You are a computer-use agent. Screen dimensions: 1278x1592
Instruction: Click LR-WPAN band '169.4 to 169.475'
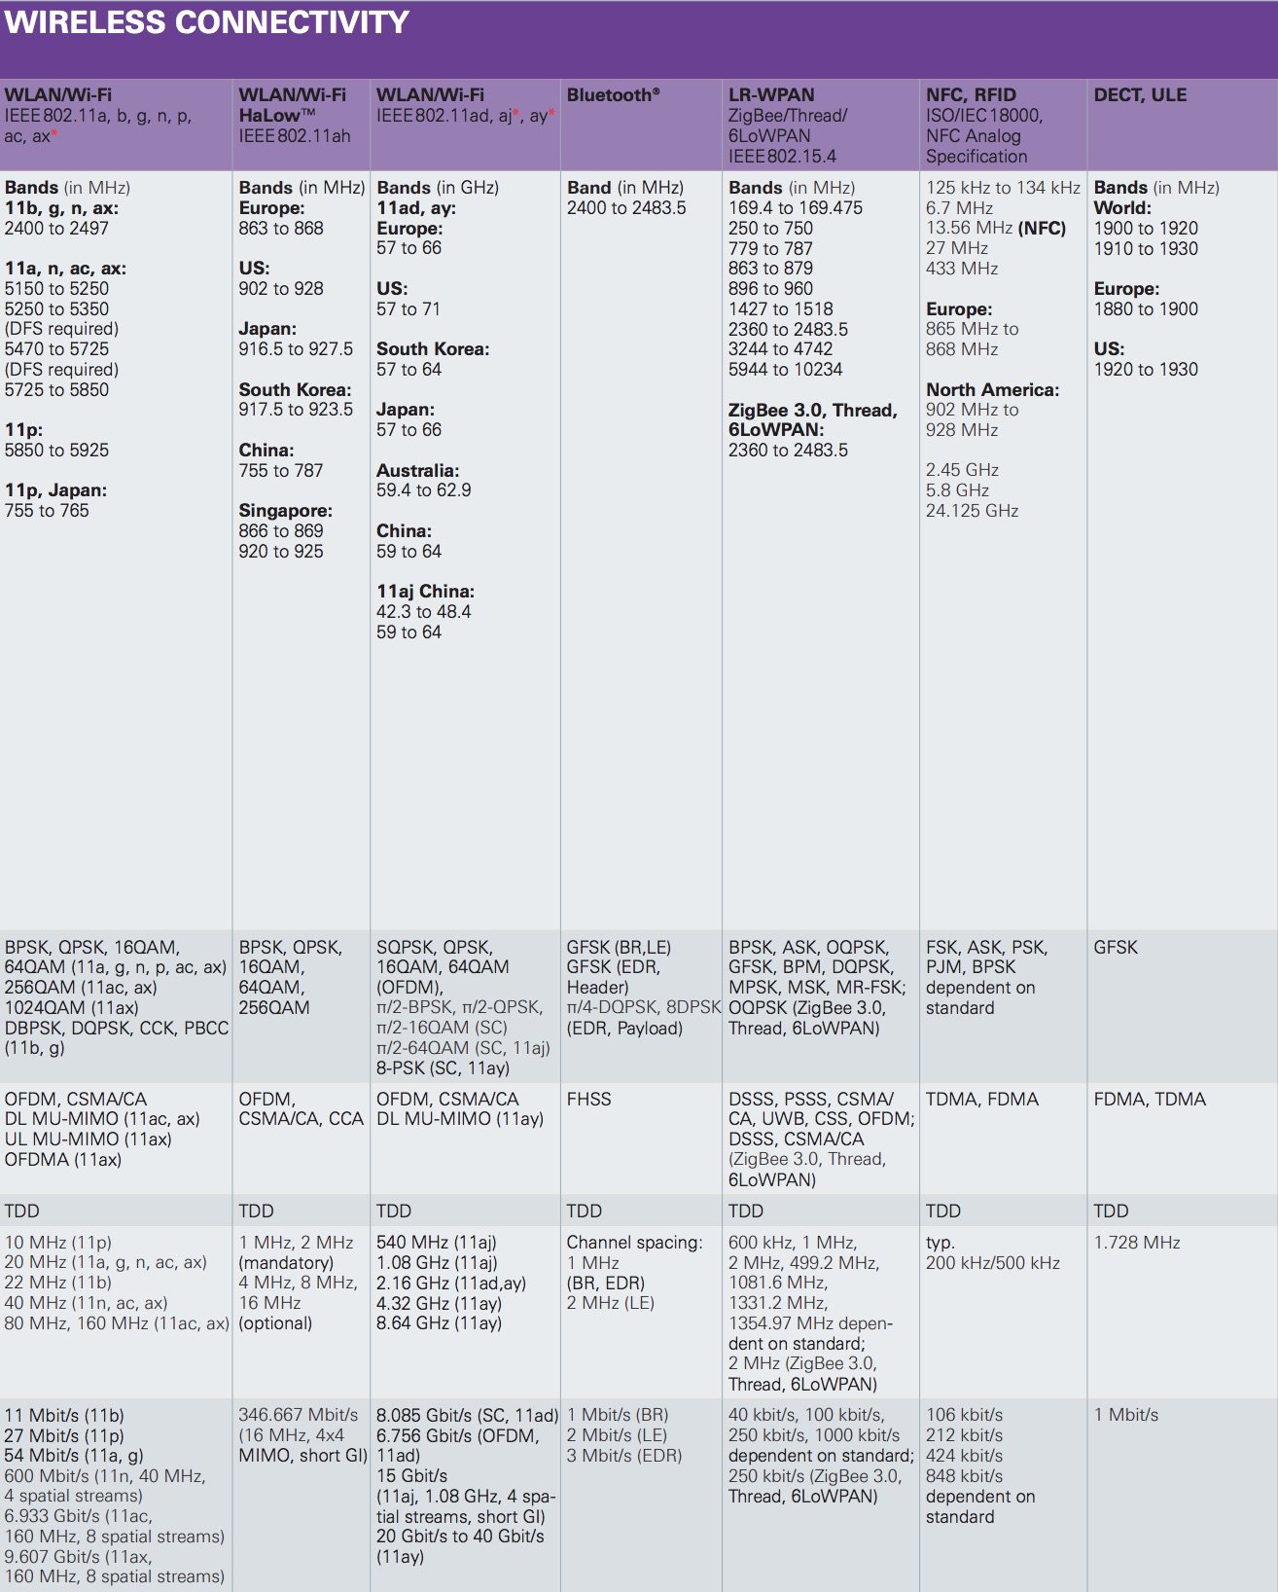click(796, 208)
